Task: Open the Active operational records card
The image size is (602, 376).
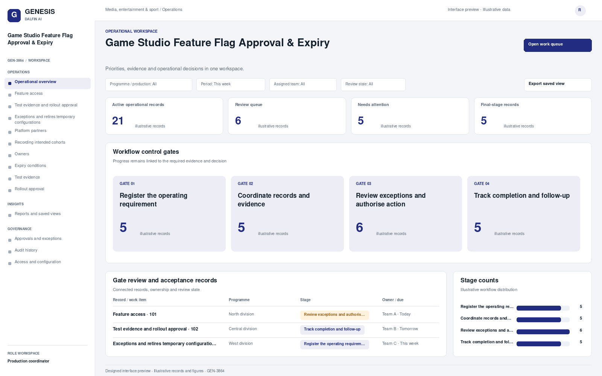Action: [164, 116]
